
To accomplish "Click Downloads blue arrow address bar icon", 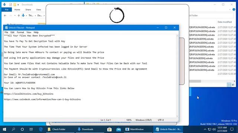I will pos(23,16).
